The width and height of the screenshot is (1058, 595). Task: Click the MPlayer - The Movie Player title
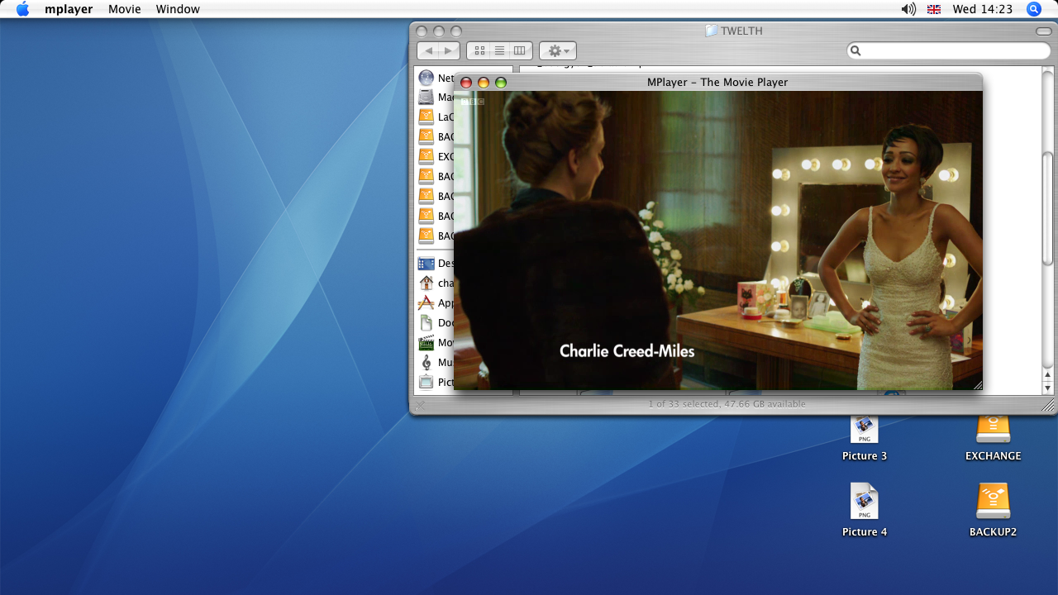717,82
